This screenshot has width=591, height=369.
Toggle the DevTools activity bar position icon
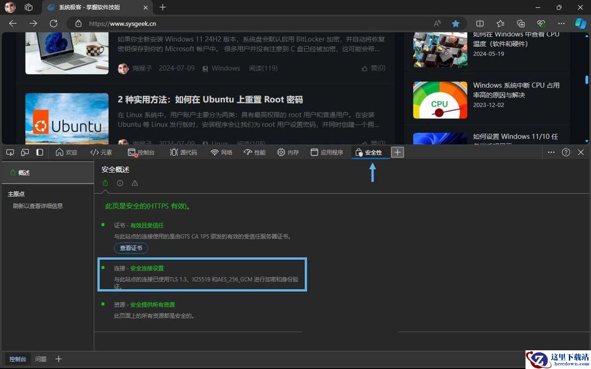click(40, 153)
